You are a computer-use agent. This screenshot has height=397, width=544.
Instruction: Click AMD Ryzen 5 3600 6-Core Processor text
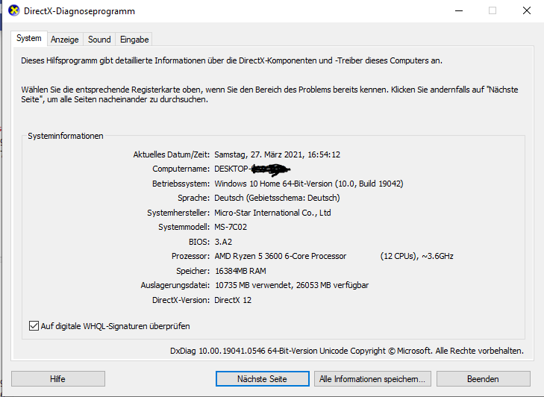(x=281, y=256)
